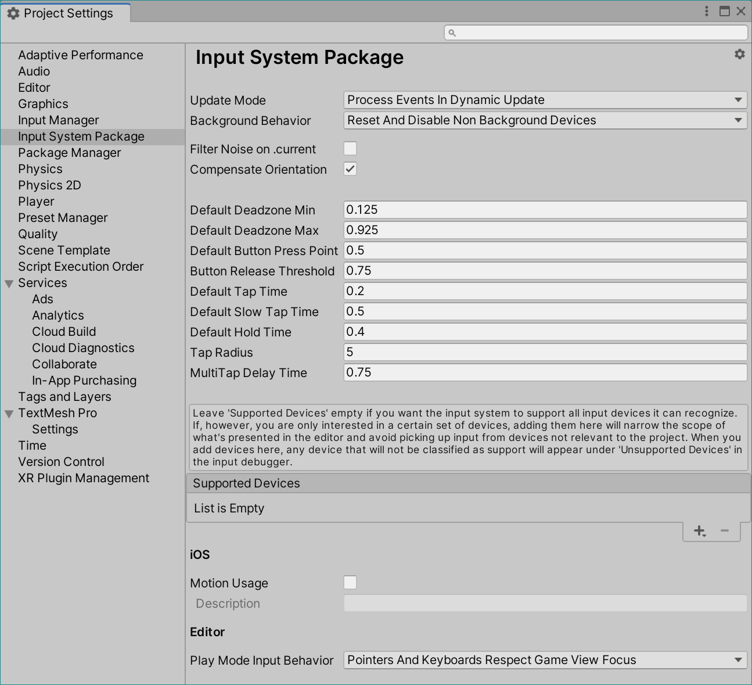Open the Physics 2D settings
This screenshot has width=752, height=685.
pyautogui.click(x=49, y=185)
